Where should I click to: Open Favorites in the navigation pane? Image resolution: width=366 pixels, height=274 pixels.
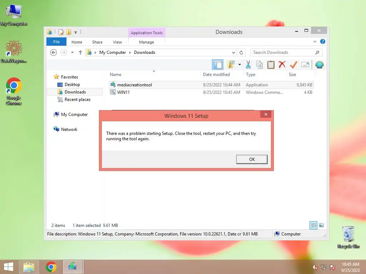[69, 77]
